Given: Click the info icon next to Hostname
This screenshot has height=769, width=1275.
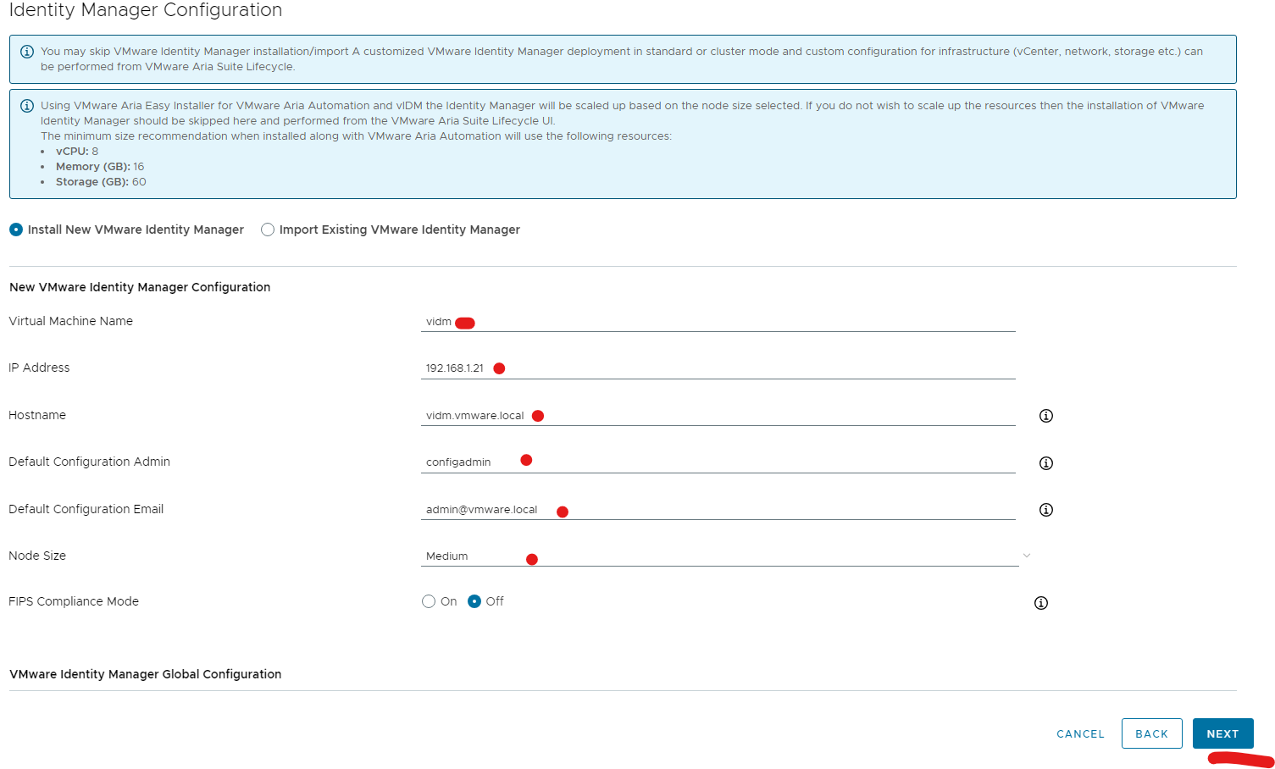Looking at the screenshot, I should point(1046,416).
